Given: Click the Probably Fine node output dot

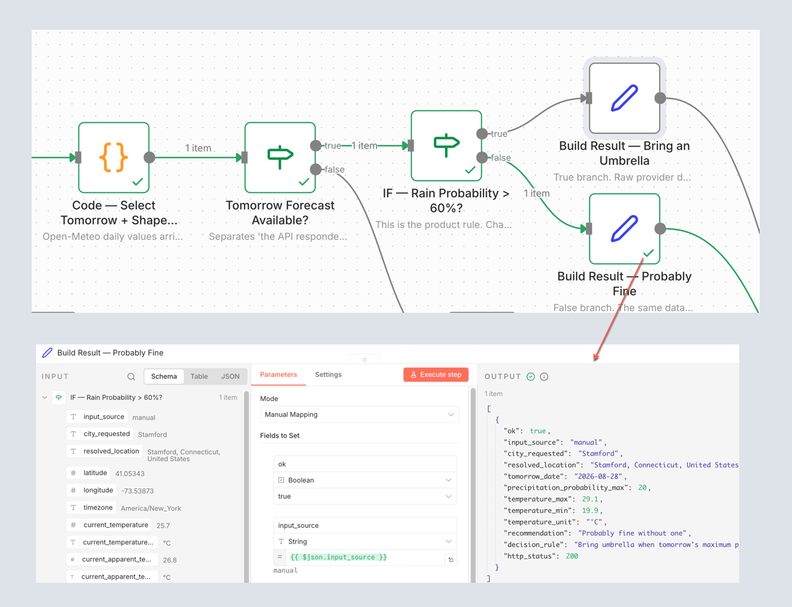Looking at the screenshot, I should tap(660, 228).
